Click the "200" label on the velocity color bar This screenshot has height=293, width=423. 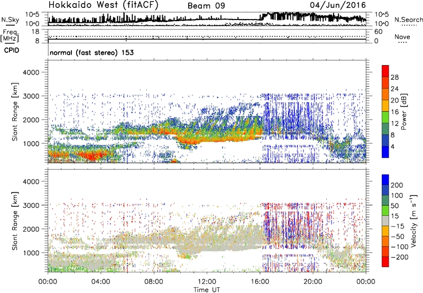pyautogui.click(x=397, y=185)
